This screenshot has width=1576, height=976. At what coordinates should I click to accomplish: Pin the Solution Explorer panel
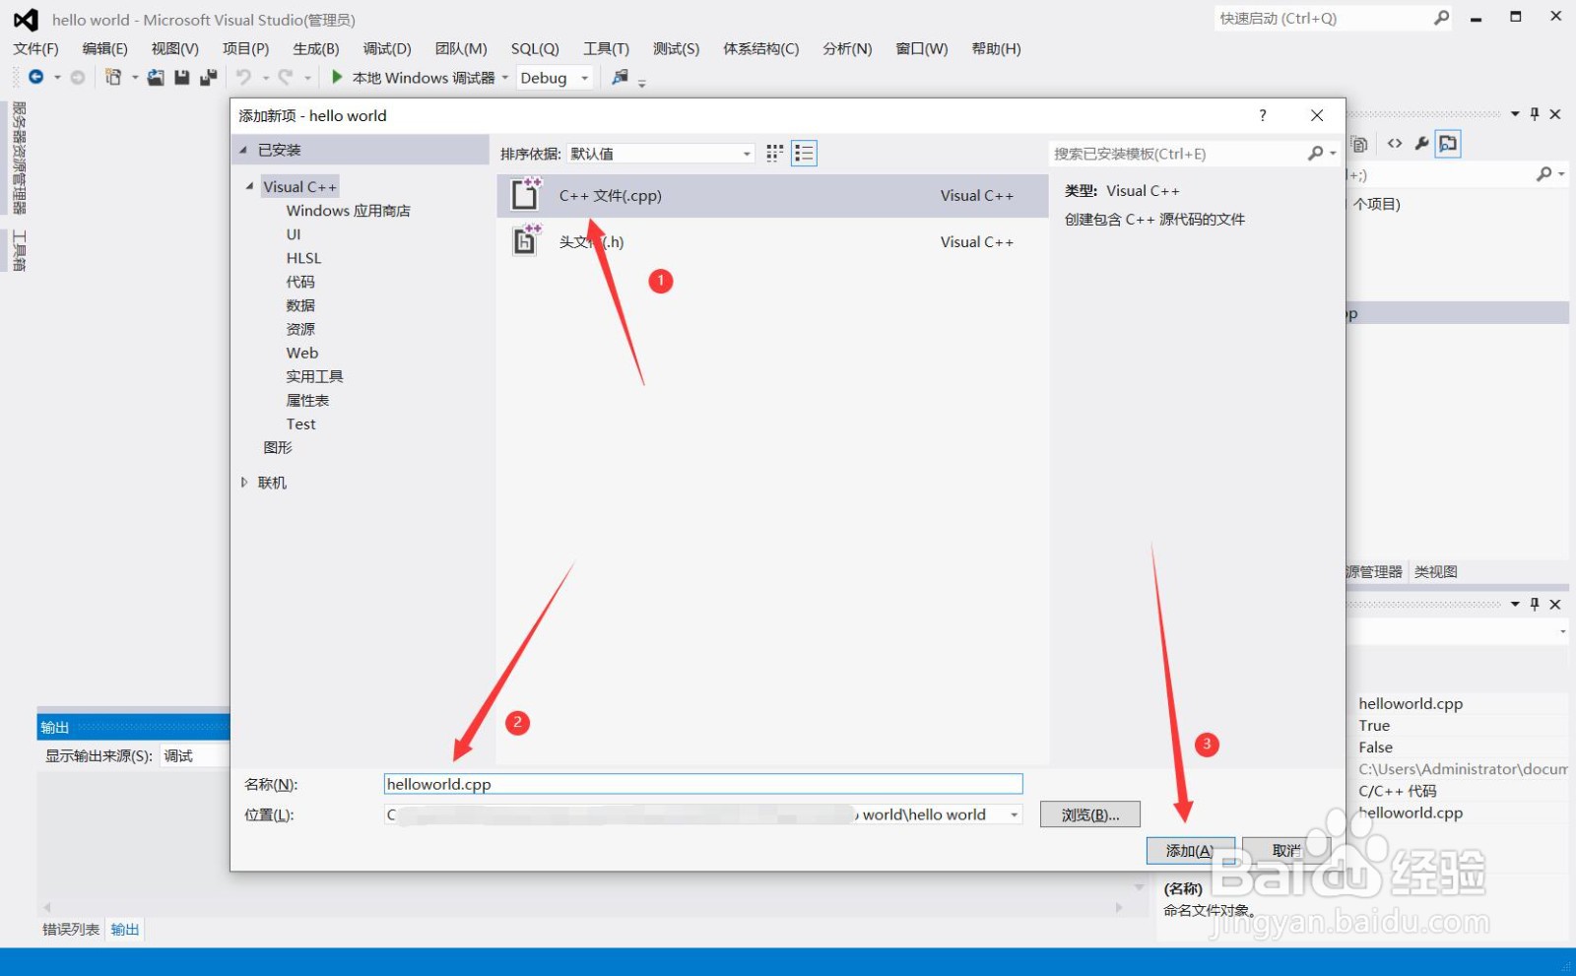[x=1535, y=114]
